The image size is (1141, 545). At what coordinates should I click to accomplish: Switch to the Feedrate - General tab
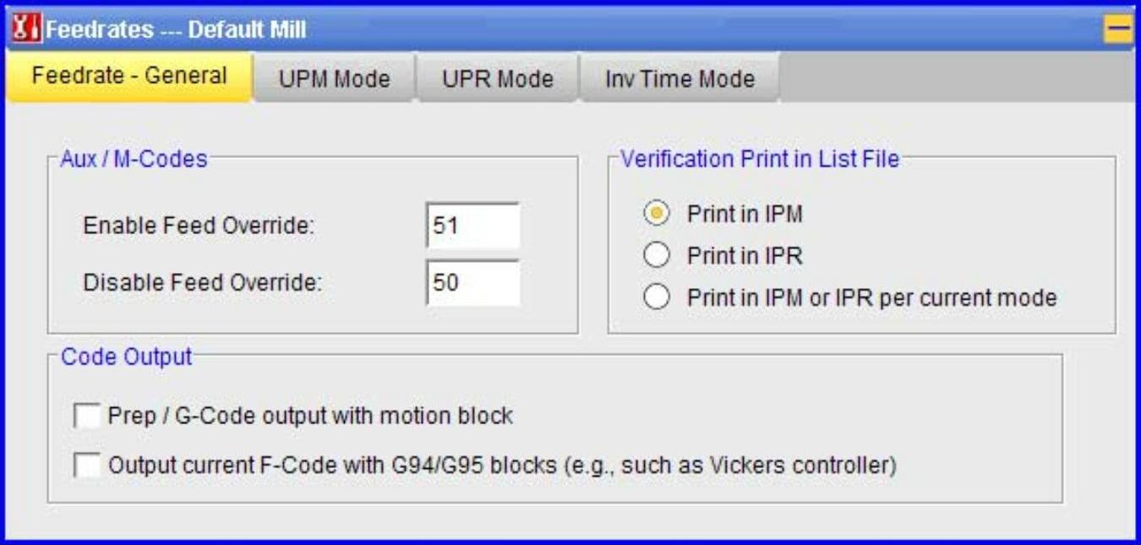[x=129, y=76]
